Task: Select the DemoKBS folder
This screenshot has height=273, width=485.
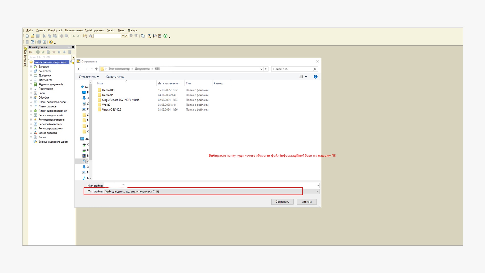Action: point(108,90)
